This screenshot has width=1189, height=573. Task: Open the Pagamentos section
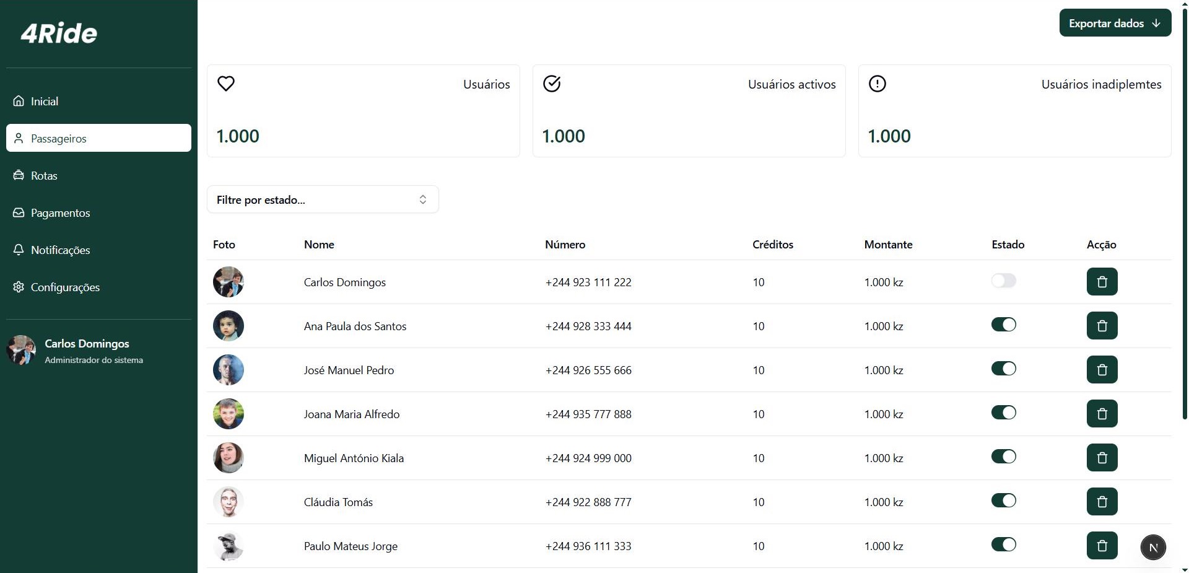click(59, 212)
